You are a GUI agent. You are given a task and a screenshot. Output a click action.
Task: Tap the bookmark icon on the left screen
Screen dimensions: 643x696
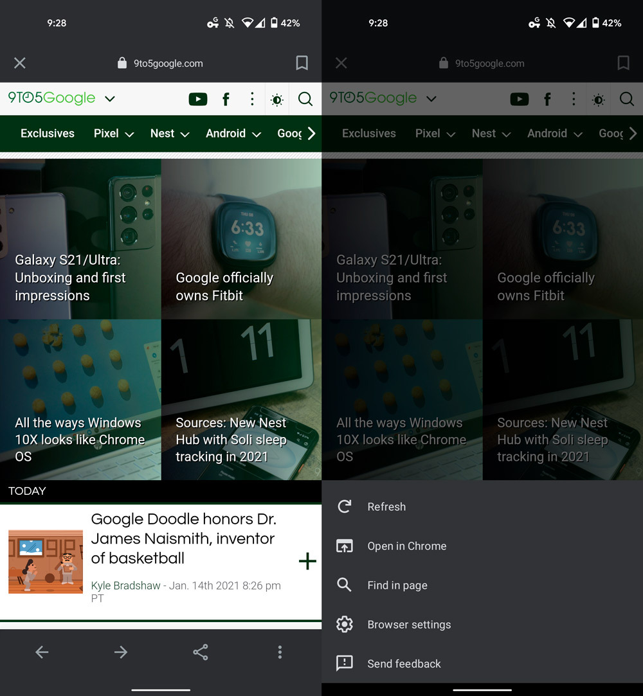point(302,63)
